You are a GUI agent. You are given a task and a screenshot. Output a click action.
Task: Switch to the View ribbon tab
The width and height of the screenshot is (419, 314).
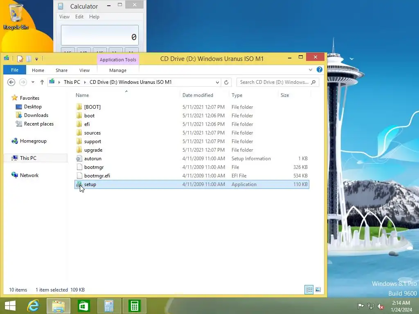pyautogui.click(x=84, y=70)
